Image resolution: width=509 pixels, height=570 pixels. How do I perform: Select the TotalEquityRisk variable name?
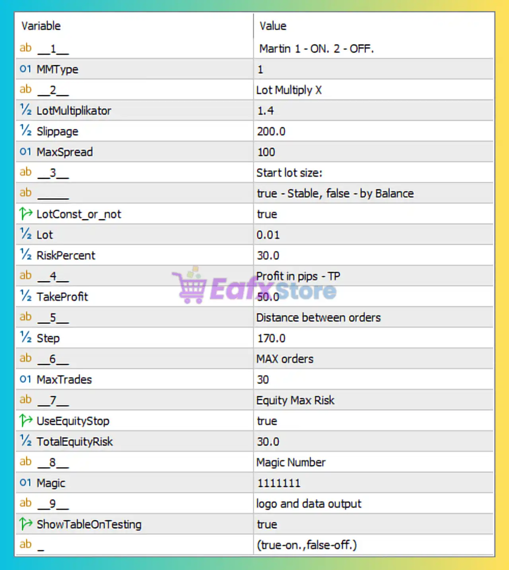pos(75,442)
